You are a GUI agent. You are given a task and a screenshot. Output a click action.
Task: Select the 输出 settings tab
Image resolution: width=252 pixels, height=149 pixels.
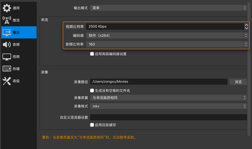[x=19, y=33]
